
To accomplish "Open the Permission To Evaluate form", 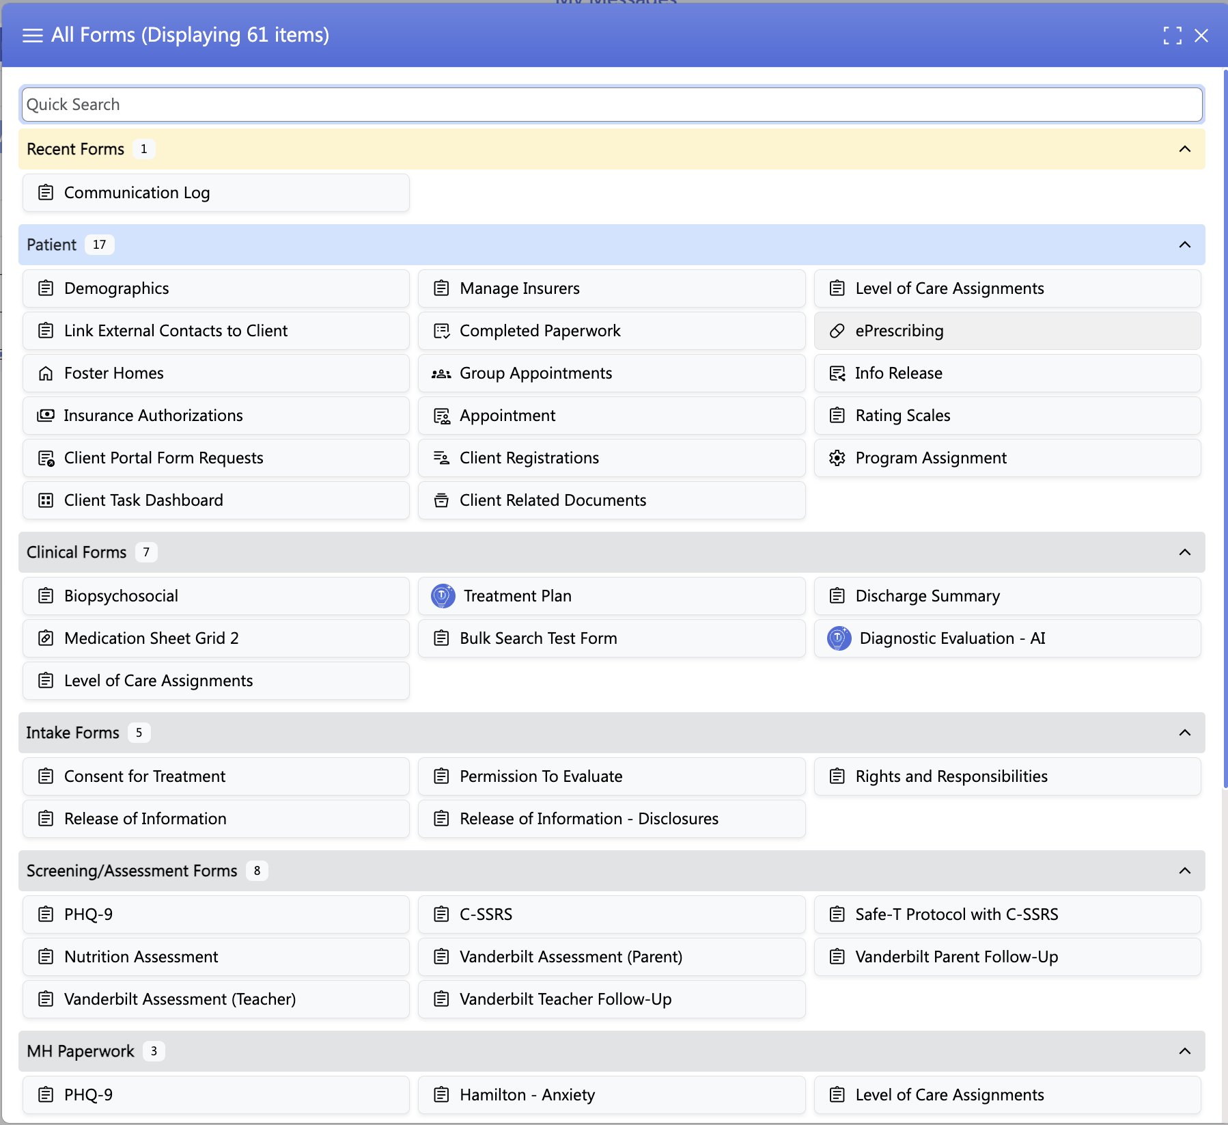I will pyautogui.click(x=612, y=776).
